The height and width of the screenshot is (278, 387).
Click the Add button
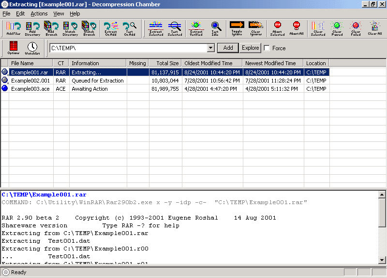pos(228,48)
